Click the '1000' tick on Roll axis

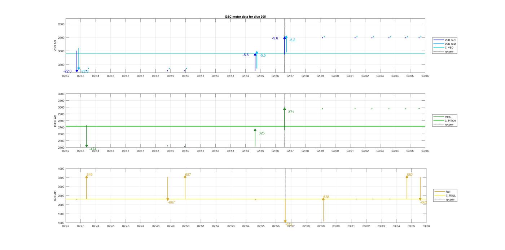pos(61,223)
